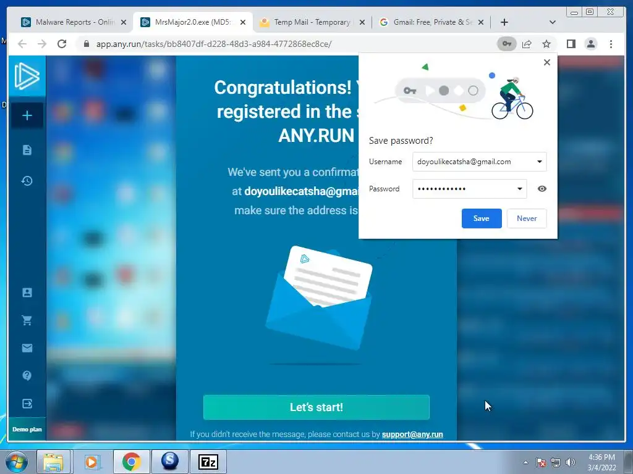This screenshot has height=474, width=633.
Task: Click taskbar clock 4:36 PM
Action: [x=601, y=457]
